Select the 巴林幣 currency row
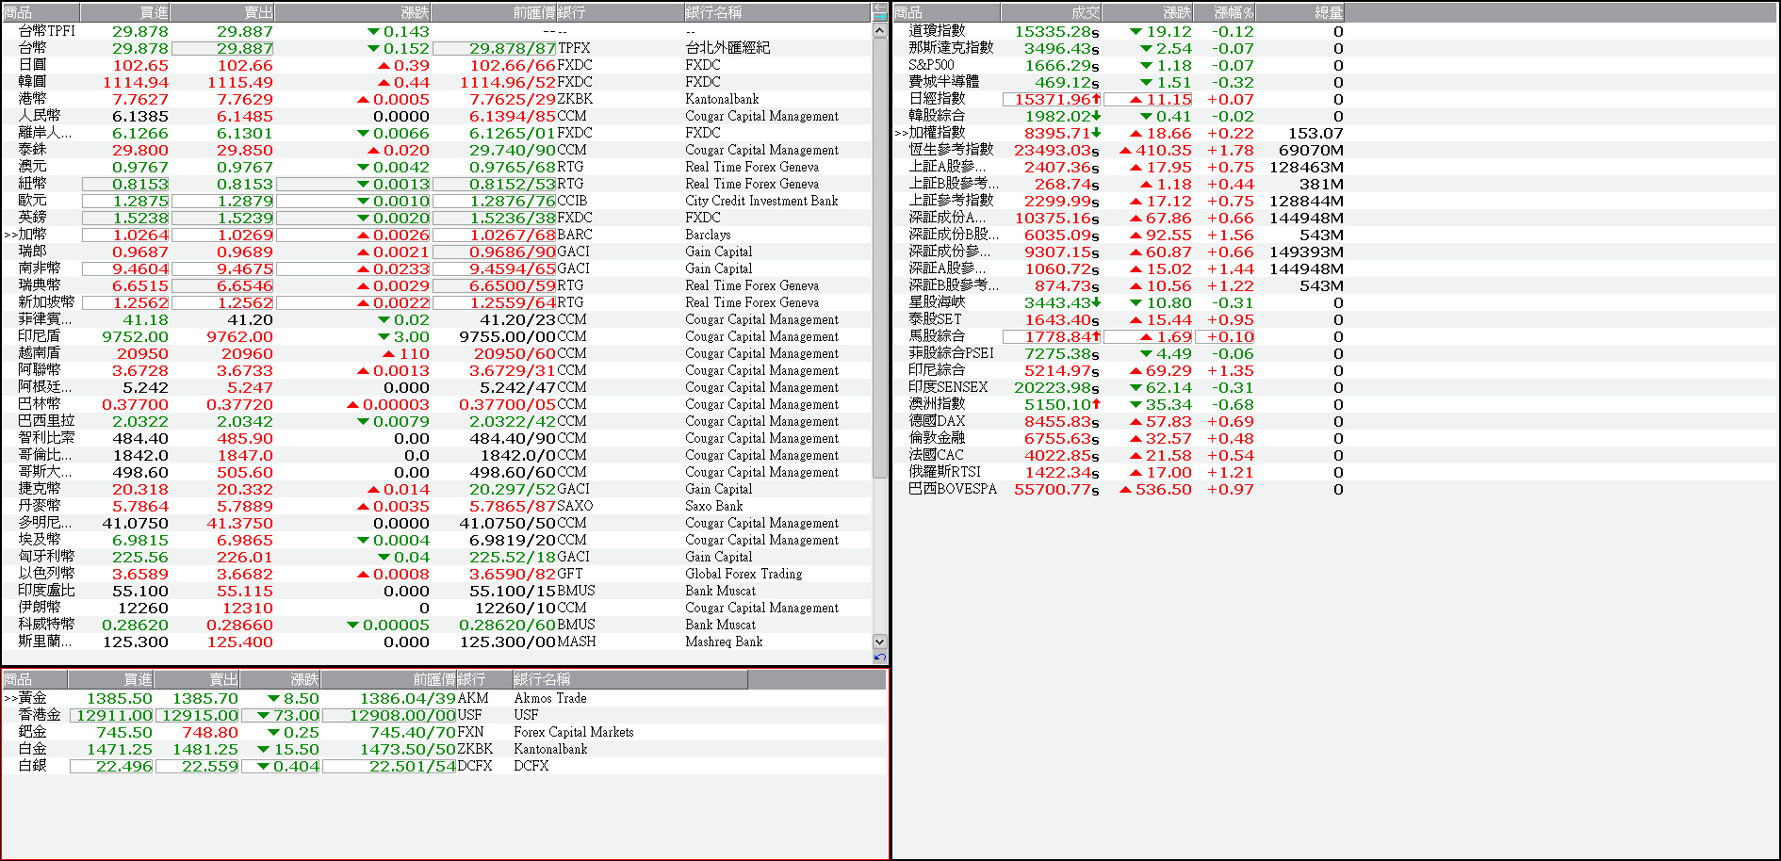This screenshot has height=861, width=1781. click(436, 404)
